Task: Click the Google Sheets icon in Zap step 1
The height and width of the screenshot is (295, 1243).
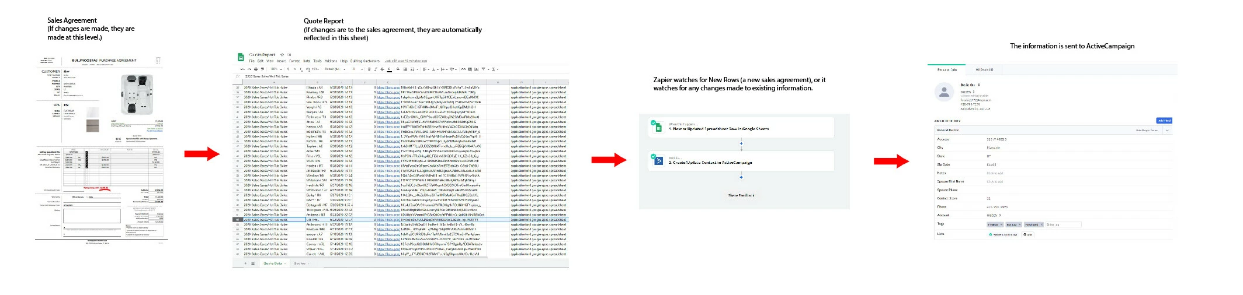Action: tap(658, 128)
